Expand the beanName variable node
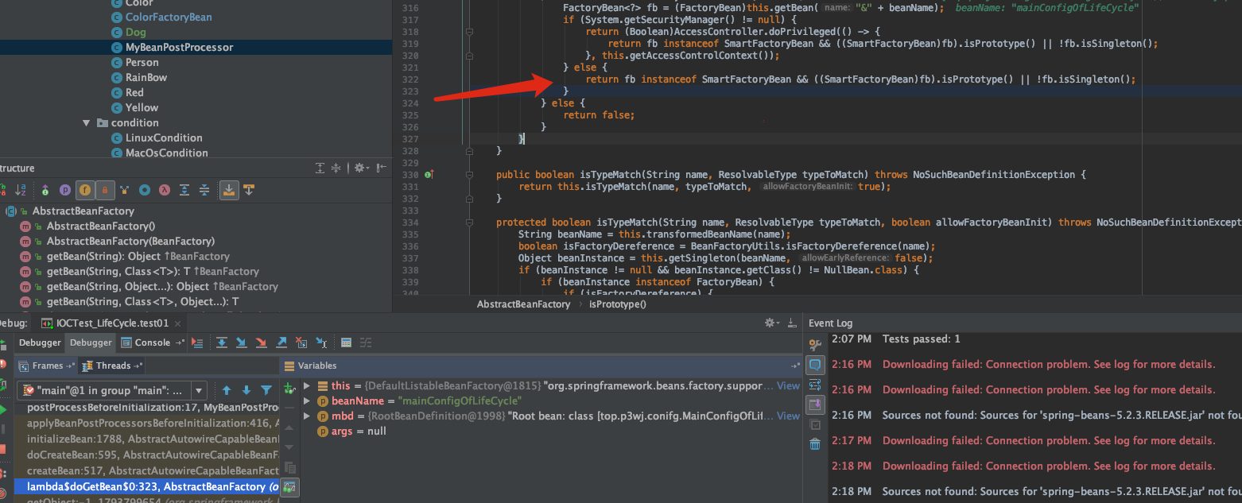This screenshot has width=1242, height=503. (308, 400)
